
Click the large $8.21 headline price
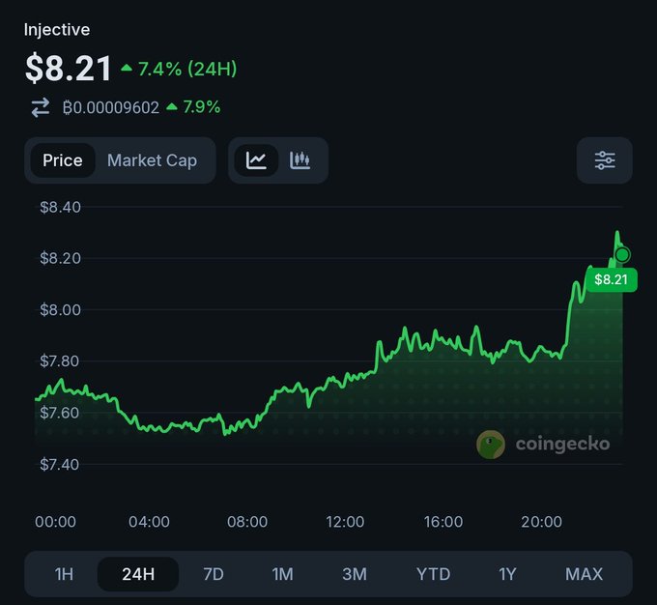click(69, 69)
